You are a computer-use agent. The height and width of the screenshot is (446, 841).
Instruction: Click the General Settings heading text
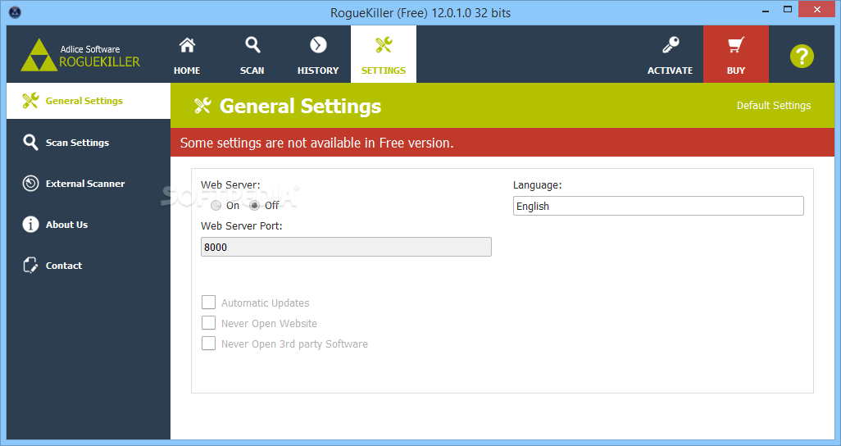coord(300,106)
